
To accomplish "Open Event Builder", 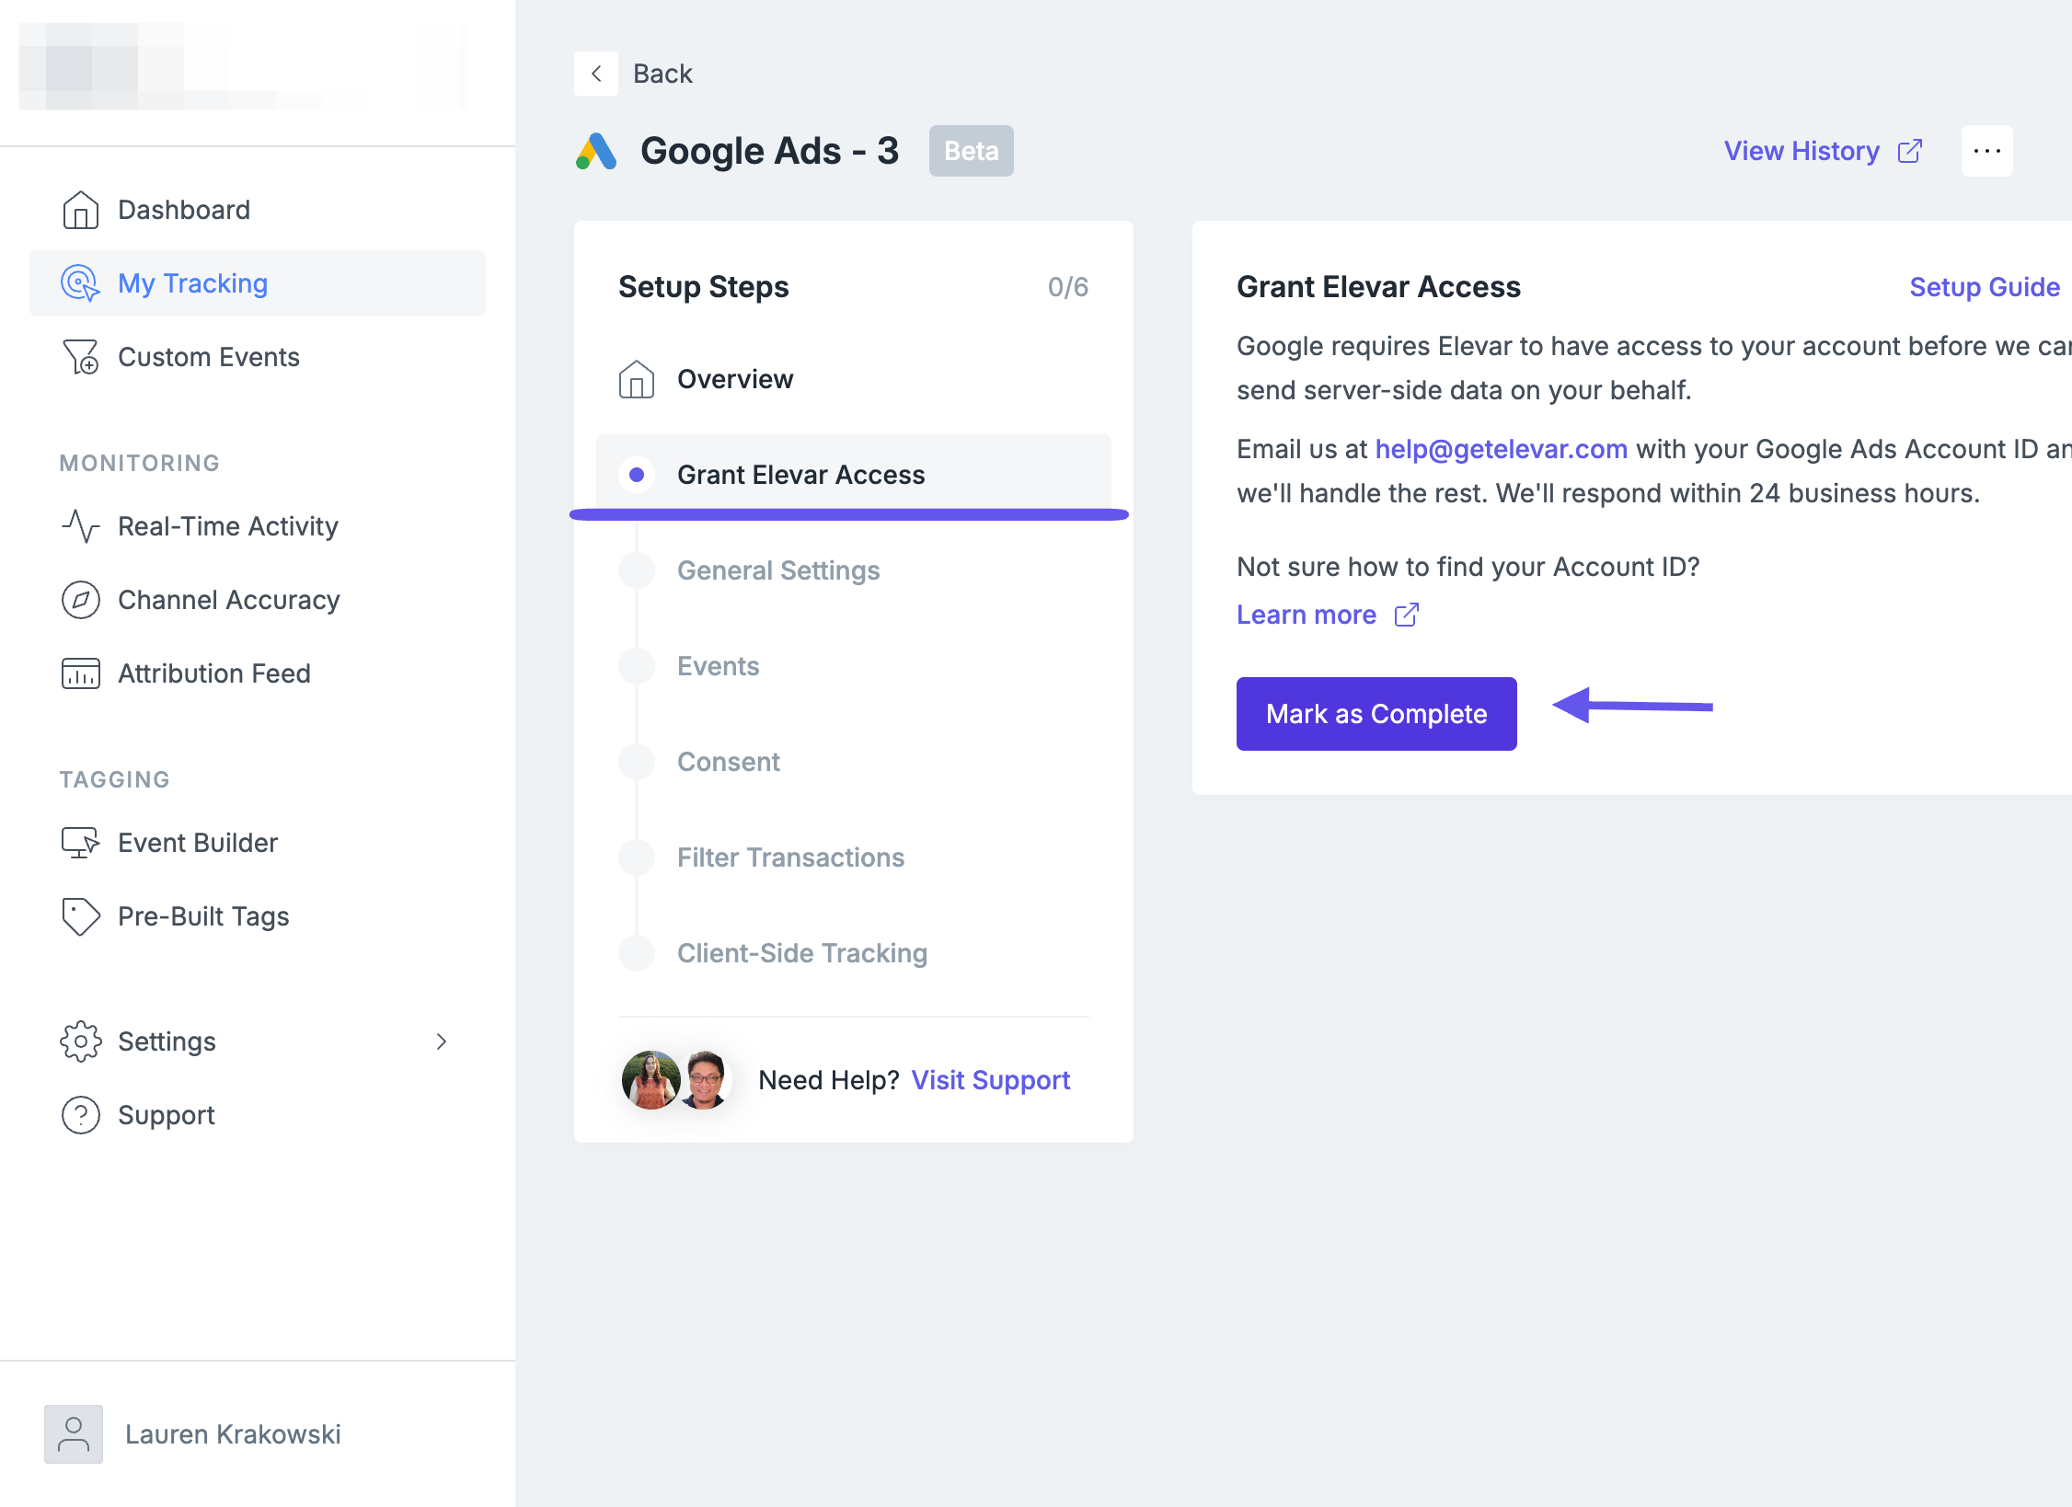I will point(258,843).
